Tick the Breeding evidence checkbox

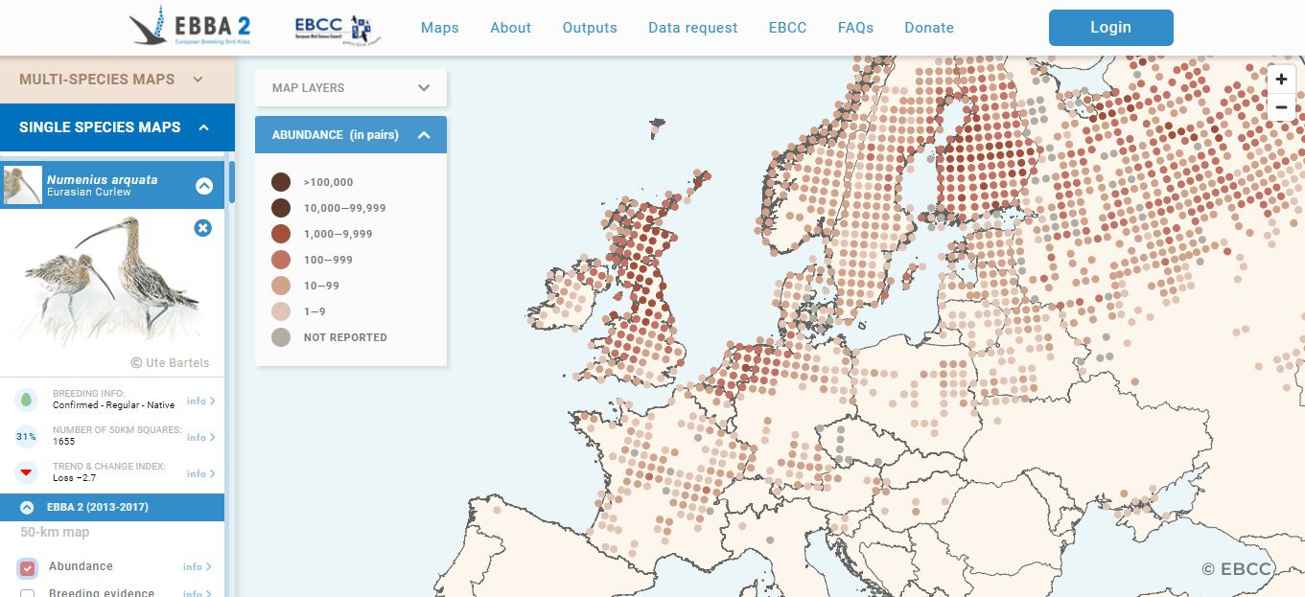28,594
